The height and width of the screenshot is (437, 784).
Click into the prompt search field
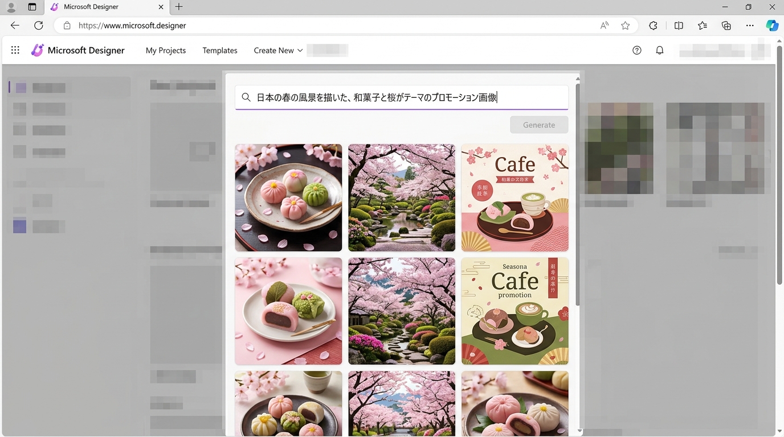402,97
